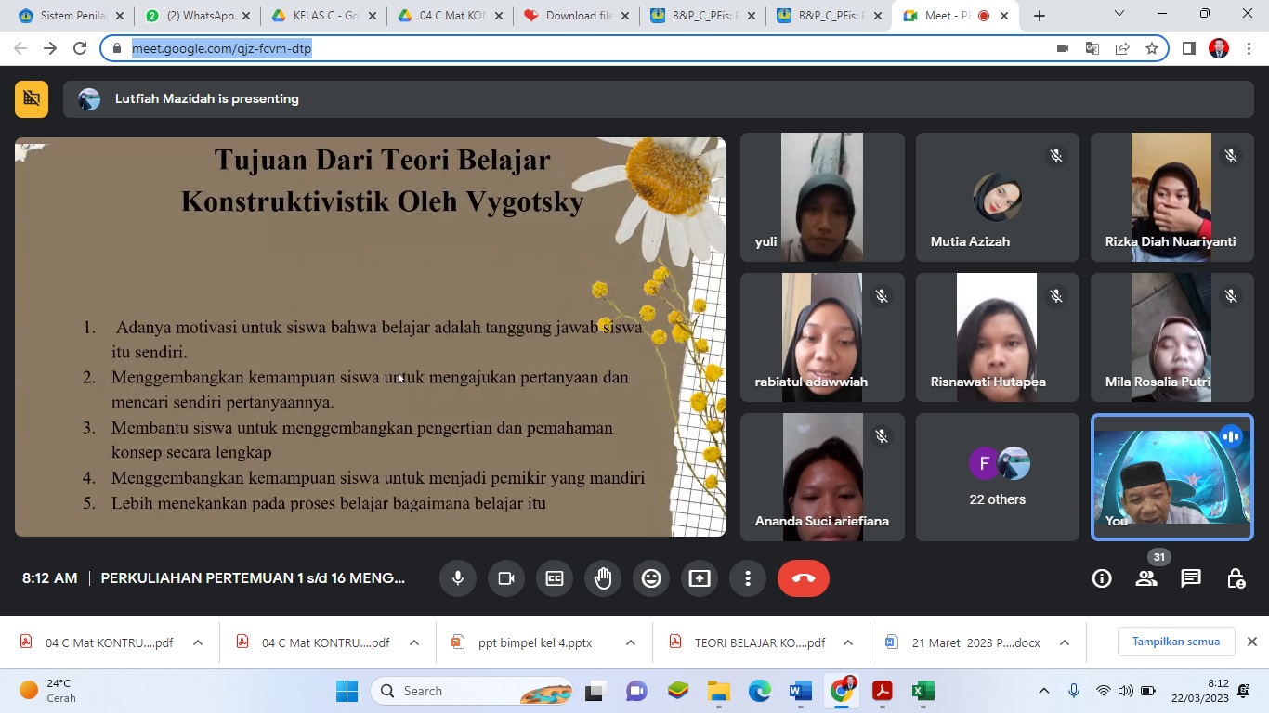Open Excel from the Windows taskbar
Viewport: 1269px width, 713px height.
click(x=922, y=691)
